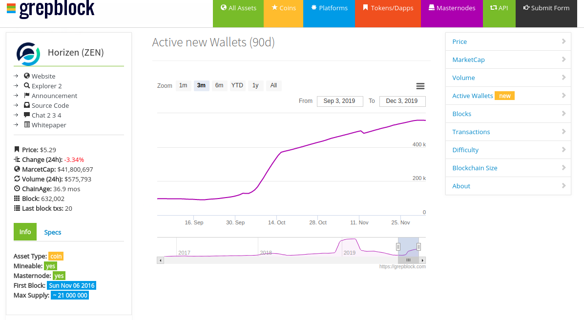
Task: Click the grid icon next to Block
Action: click(17, 199)
